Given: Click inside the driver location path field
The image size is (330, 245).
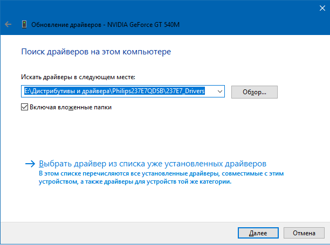Looking at the screenshot, I should coord(123,91).
